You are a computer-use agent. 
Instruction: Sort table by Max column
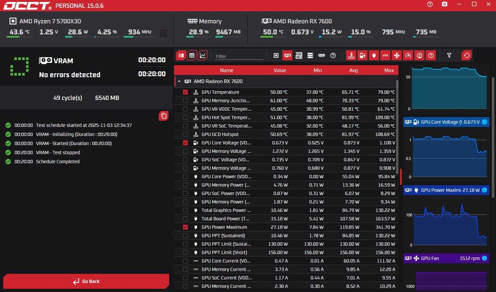coord(389,70)
